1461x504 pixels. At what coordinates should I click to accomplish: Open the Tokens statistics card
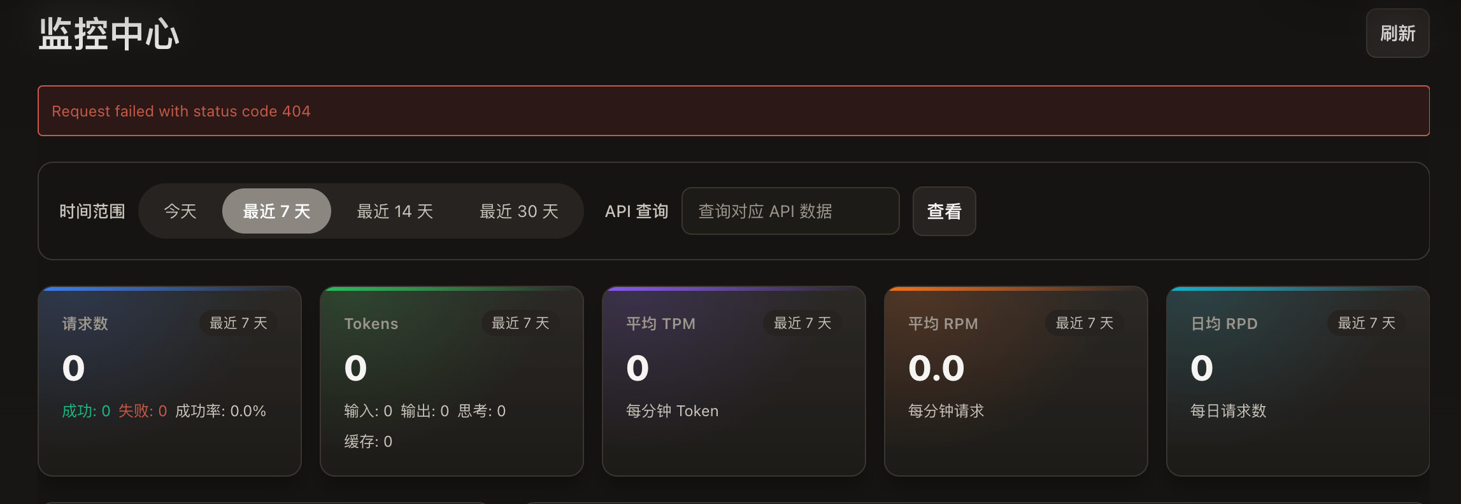[x=452, y=381]
